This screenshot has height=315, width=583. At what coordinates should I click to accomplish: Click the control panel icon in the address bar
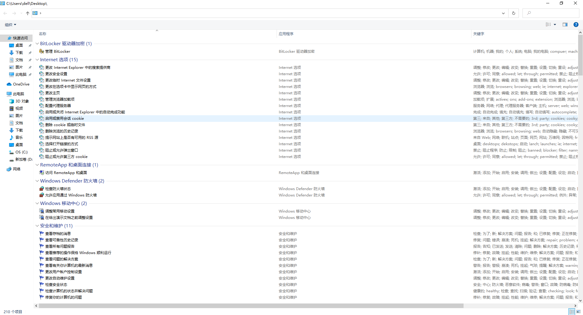click(35, 13)
